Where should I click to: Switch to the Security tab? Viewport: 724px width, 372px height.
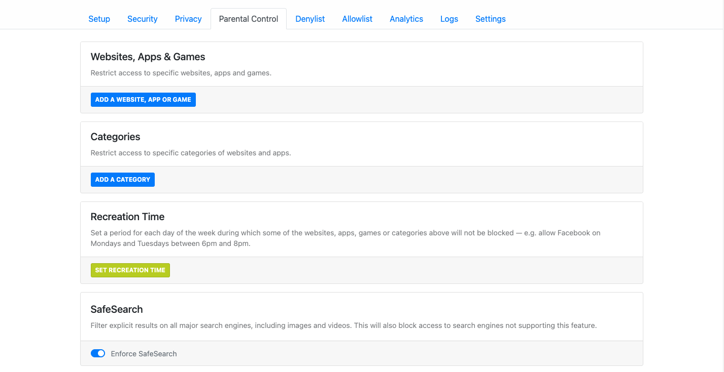[142, 19]
